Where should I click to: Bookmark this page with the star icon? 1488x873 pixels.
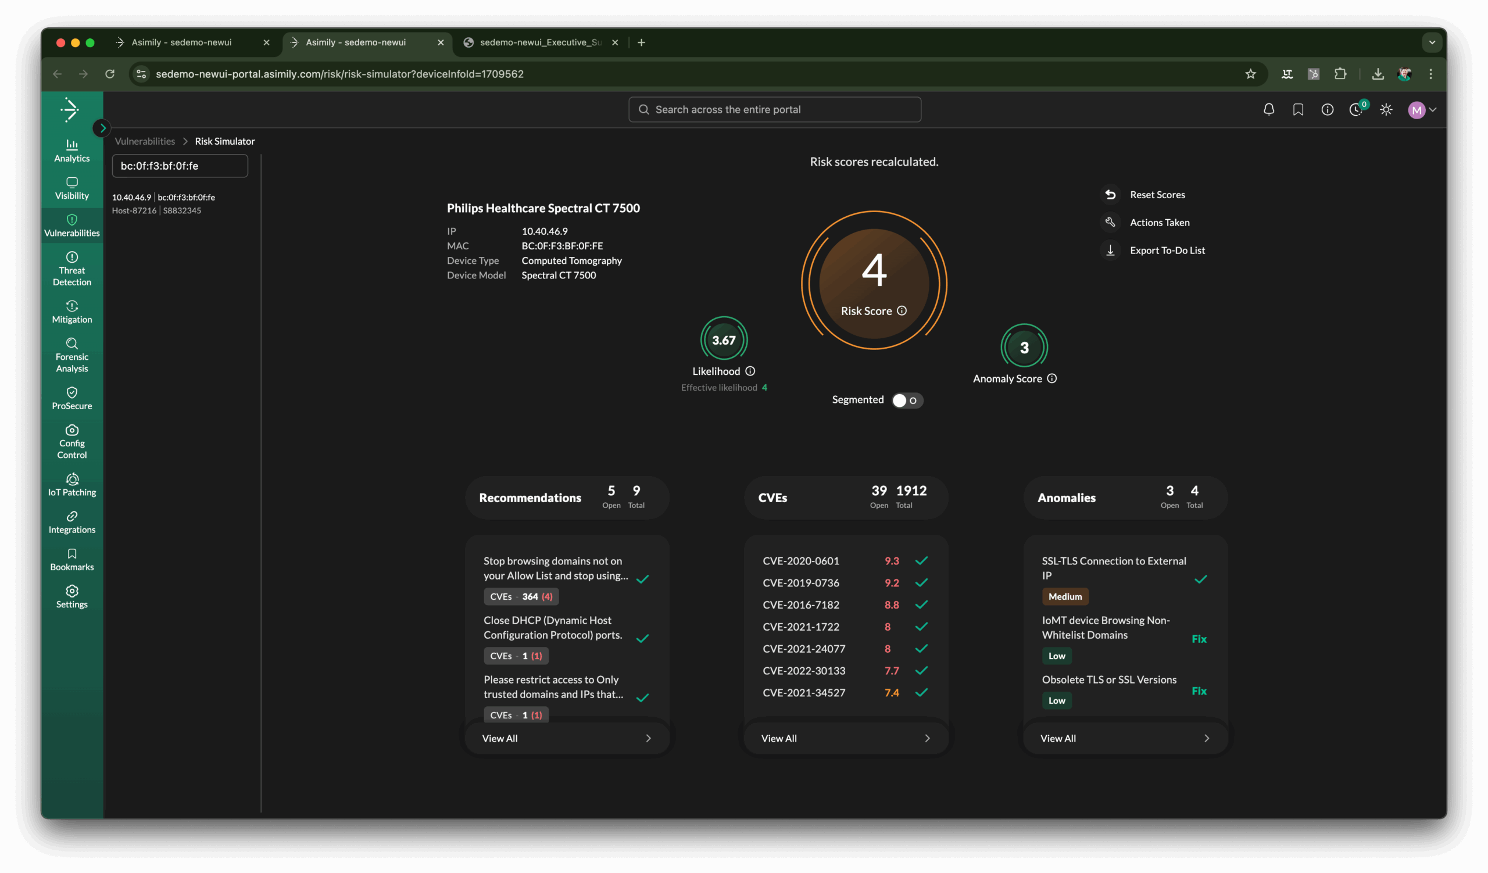coord(1251,74)
